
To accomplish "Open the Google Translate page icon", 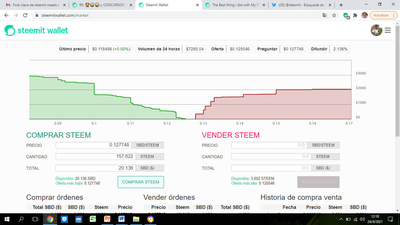I will click(x=325, y=15).
